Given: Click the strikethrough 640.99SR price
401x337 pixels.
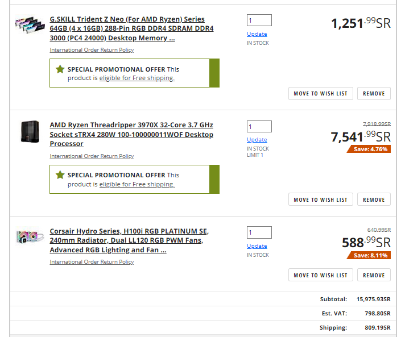Looking at the screenshot, I should pyautogui.click(x=379, y=230).
